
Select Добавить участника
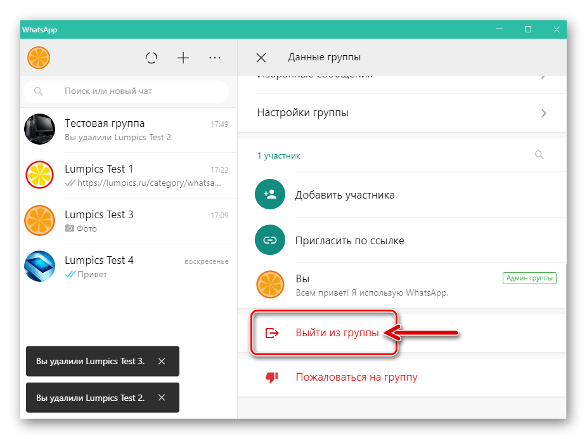pyautogui.click(x=402, y=195)
